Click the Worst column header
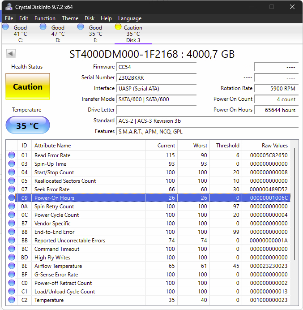303x310 pixels. [x=194, y=146]
